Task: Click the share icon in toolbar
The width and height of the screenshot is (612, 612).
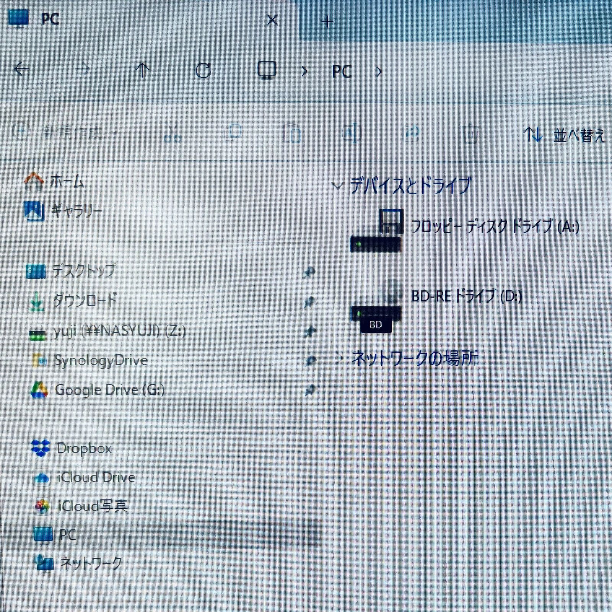Action: point(411,133)
